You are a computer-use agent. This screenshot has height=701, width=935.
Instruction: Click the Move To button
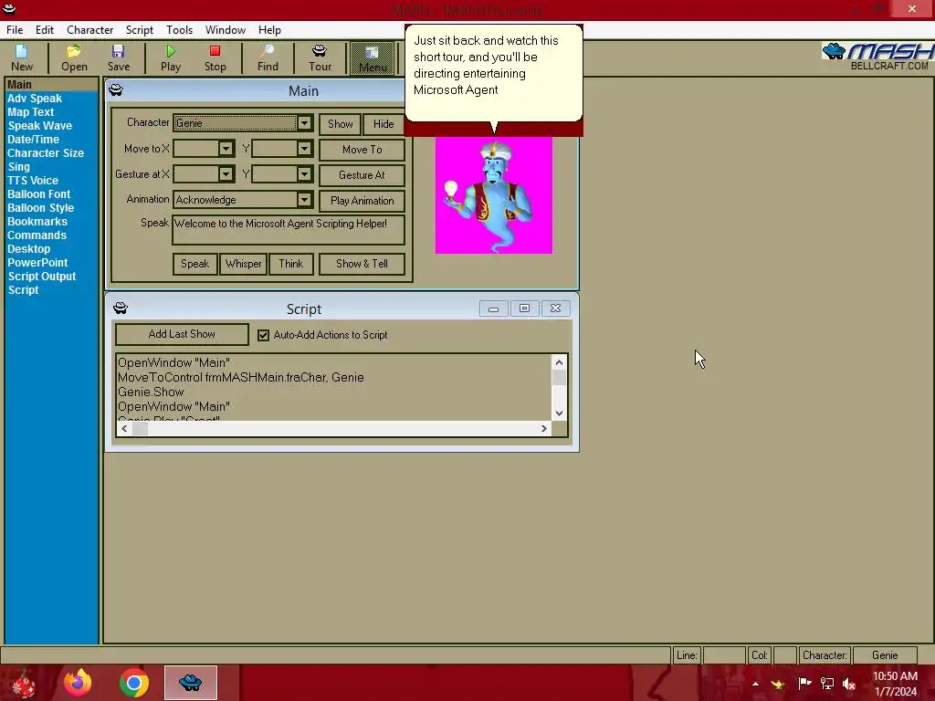point(362,150)
